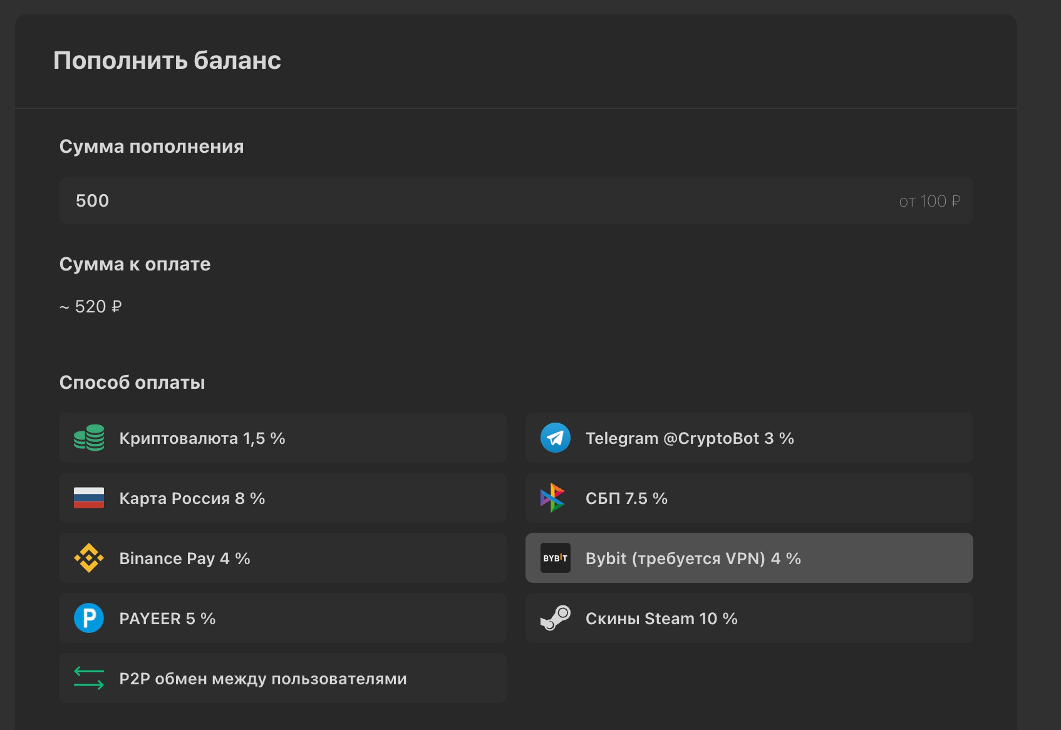Click the Russian flag card icon
The width and height of the screenshot is (1061, 730).
[x=89, y=498]
